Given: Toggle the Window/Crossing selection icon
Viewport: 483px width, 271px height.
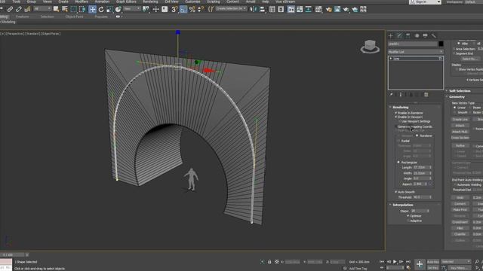Looking at the screenshot, I should tap(82, 9).
